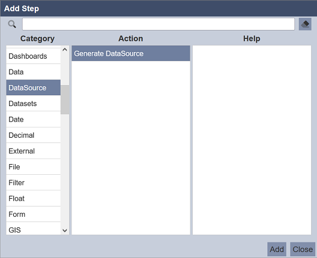This screenshot has height=258, width=317.
Task: Select the Generate DataSource action
Action: [131, 53]
